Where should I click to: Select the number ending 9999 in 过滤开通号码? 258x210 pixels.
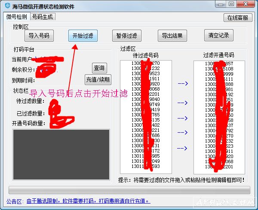[x=219, y=74]
